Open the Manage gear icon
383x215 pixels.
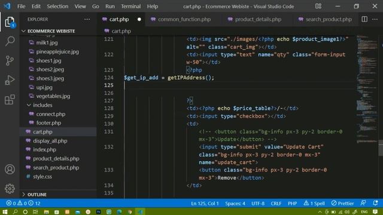coord(10,189)
